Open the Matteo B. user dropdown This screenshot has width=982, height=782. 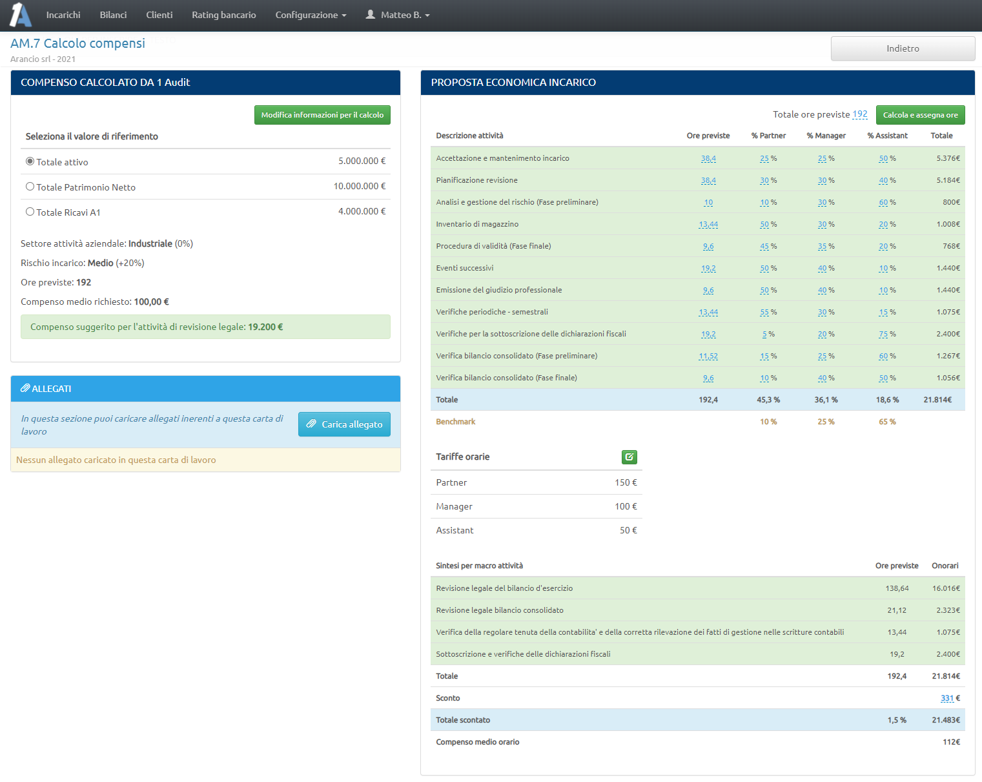404,15
